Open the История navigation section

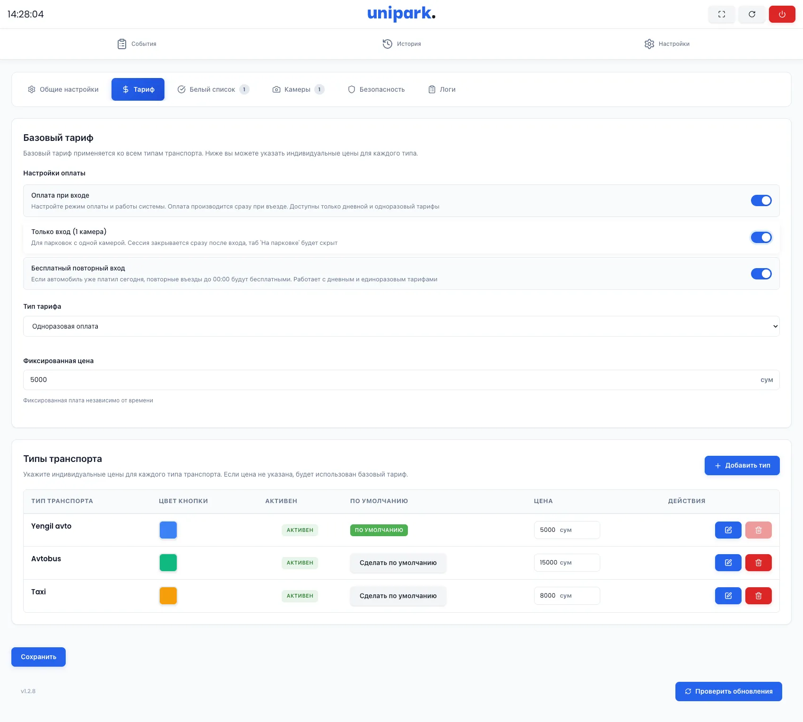coord(401,44)
